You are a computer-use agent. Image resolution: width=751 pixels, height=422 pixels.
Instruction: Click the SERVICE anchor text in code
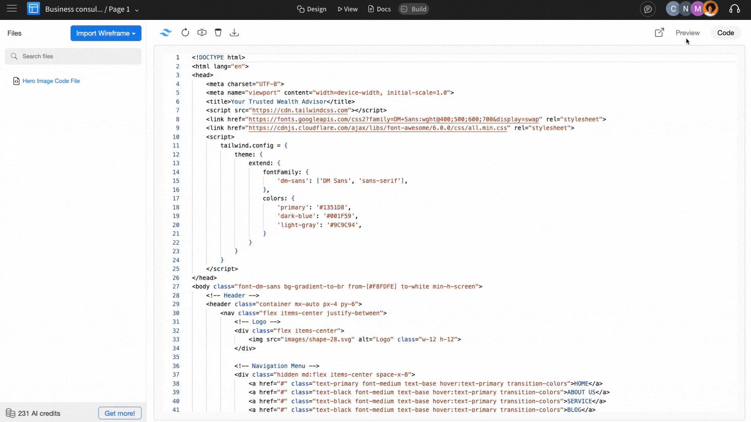(580, 401)
